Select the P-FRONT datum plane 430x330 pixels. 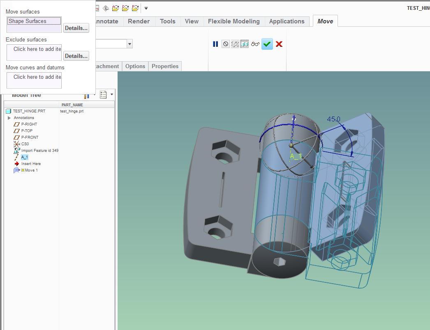(30, 137)
